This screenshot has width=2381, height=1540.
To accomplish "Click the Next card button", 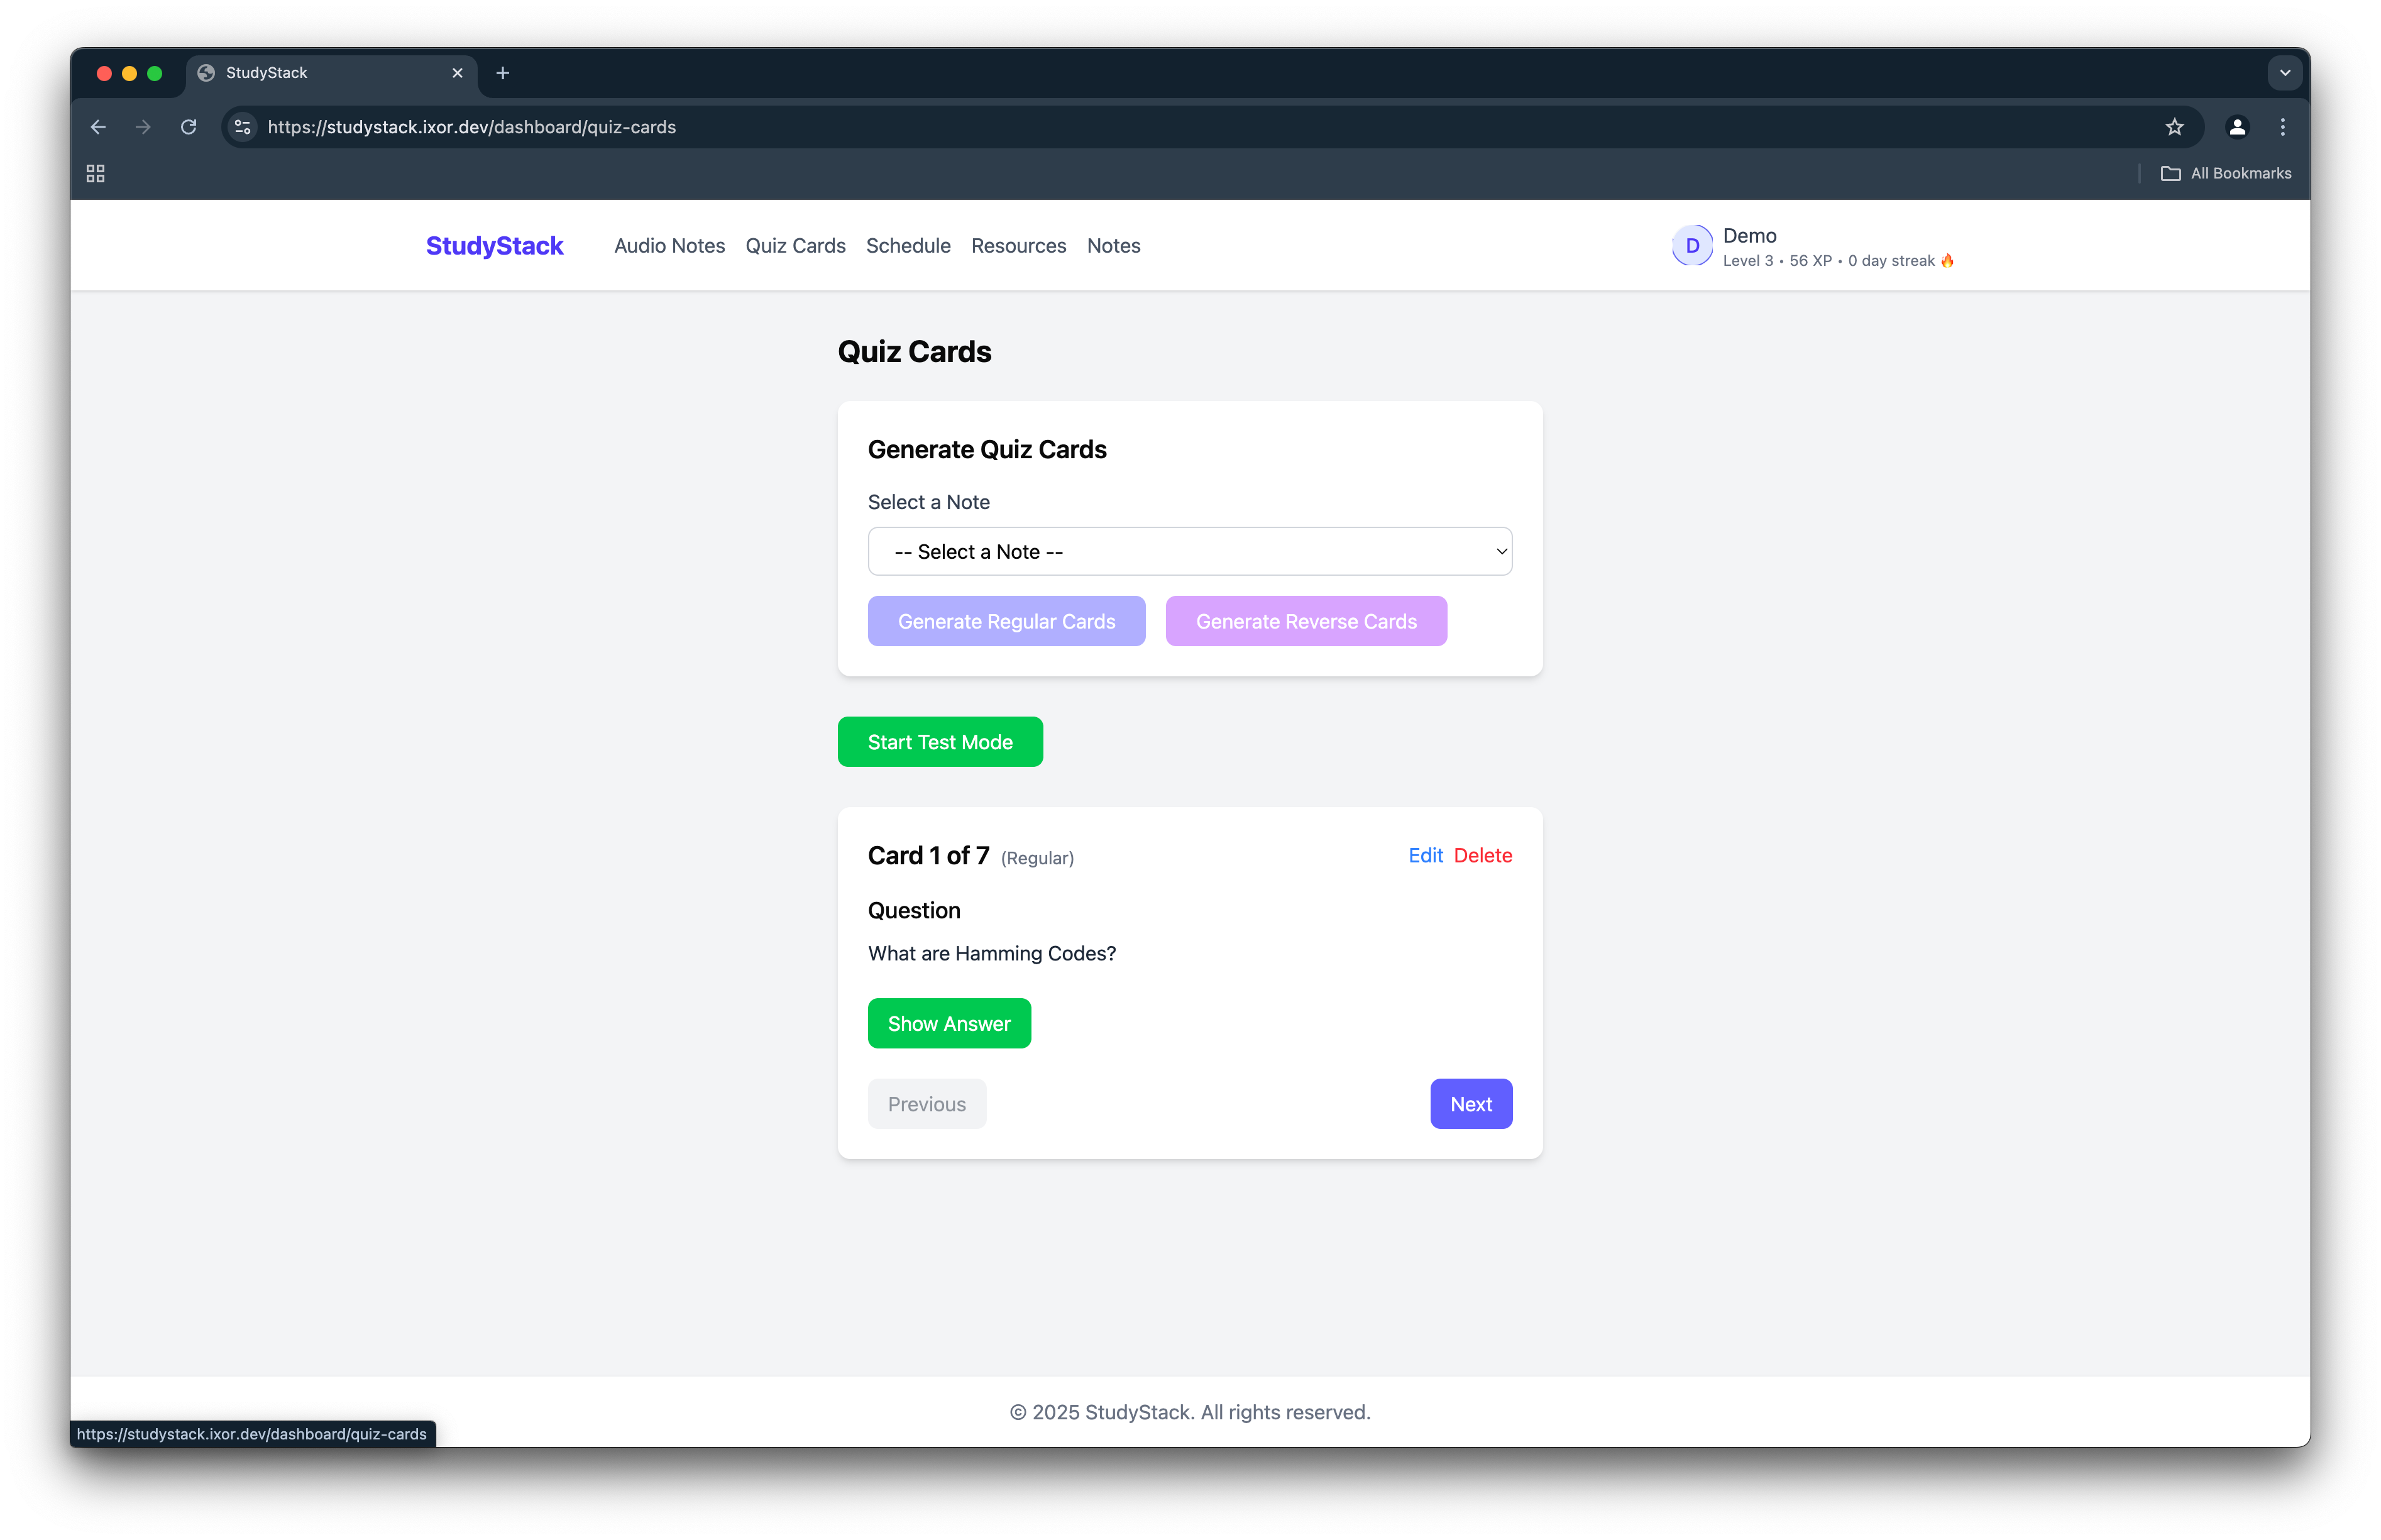I will [x=1470, y=1104].
